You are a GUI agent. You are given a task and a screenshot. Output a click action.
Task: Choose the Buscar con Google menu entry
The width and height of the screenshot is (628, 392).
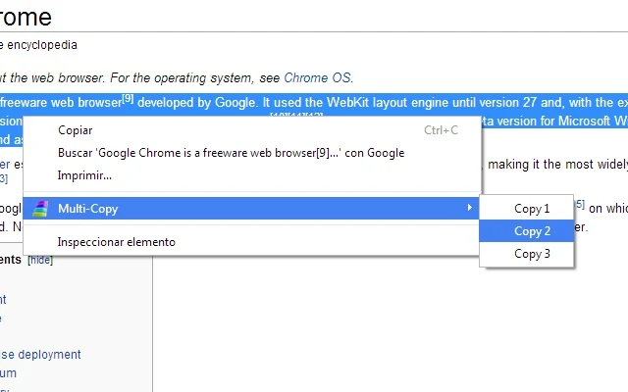[231, 153]
